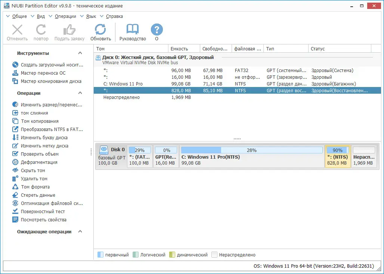Sort by the файловая column header

248,49
